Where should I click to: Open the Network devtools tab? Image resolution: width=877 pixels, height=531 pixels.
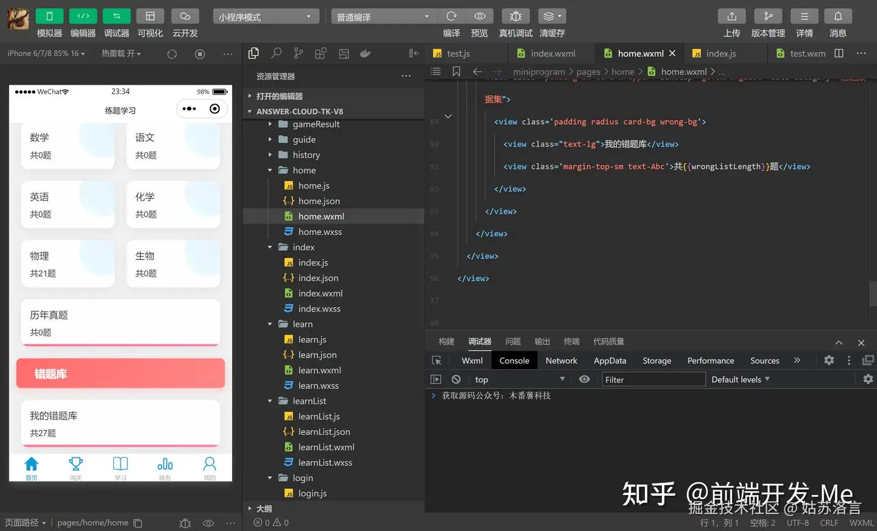pos(561,360)
